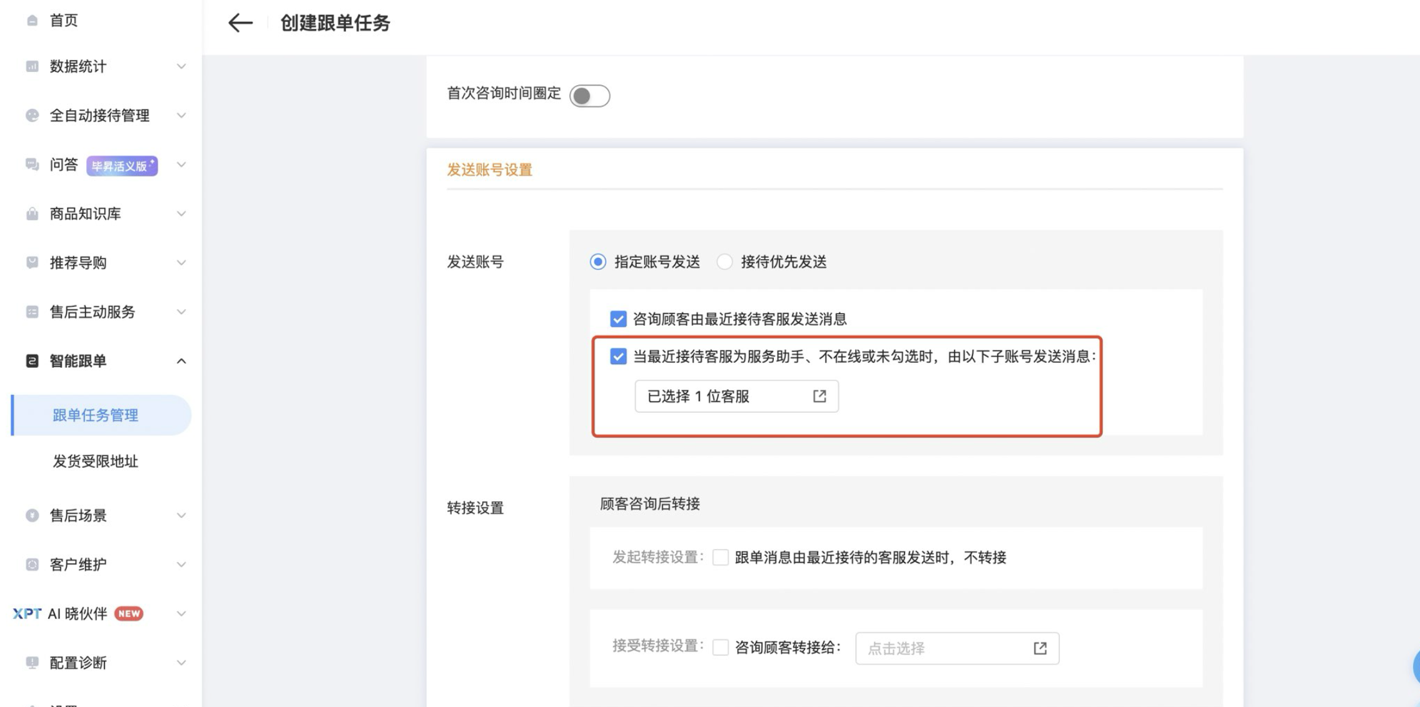Open popup icon in 点击选择 field
Viewport: 1420px width, 707px height.
[x=1040, y=648]
